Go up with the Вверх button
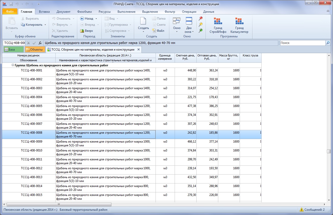 click(86, 31)
